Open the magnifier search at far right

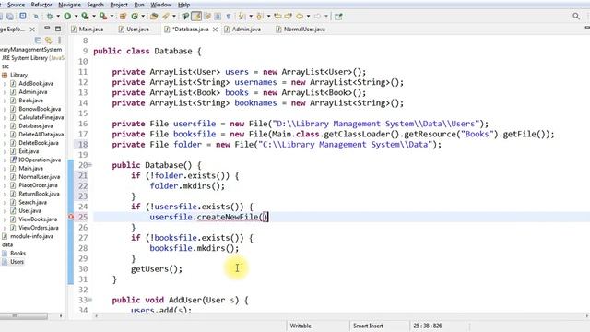(x=576, y=16)
